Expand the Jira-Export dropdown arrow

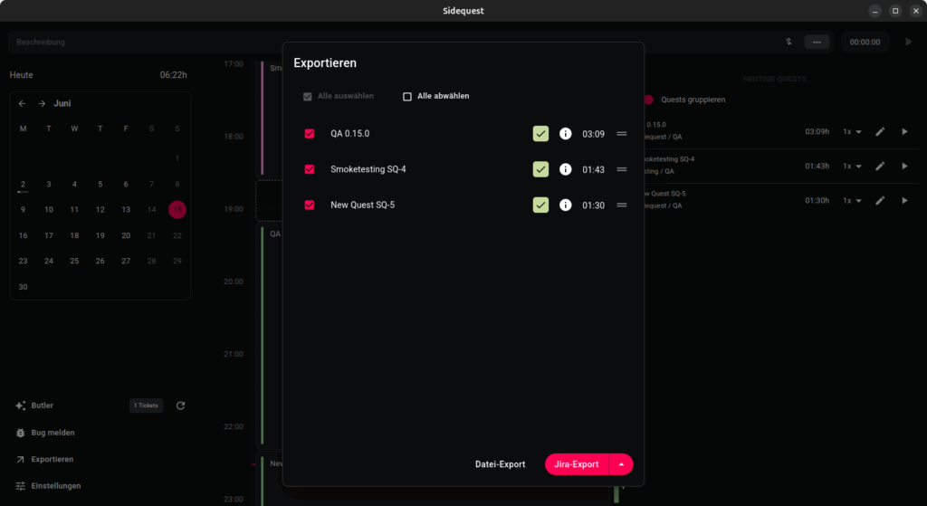(621, 464)
